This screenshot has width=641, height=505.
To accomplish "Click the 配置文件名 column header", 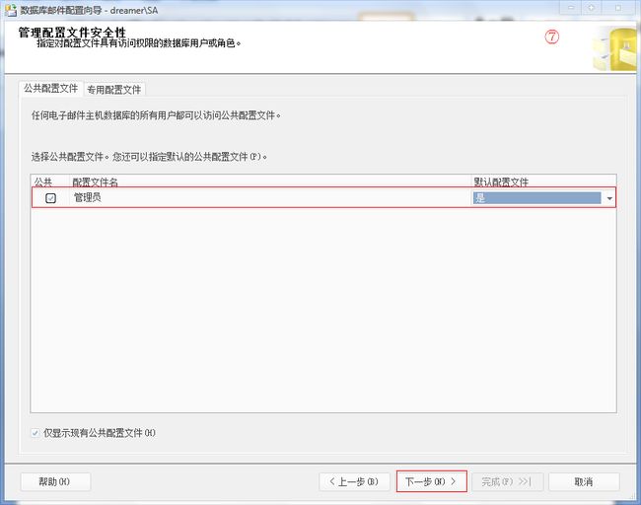I will (270, 181).
